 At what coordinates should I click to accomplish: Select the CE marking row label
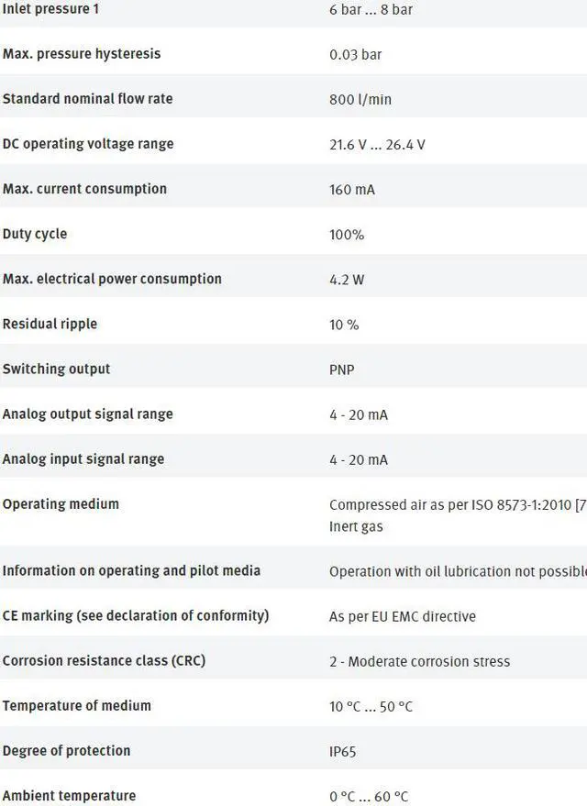click(x=136, y=616)
